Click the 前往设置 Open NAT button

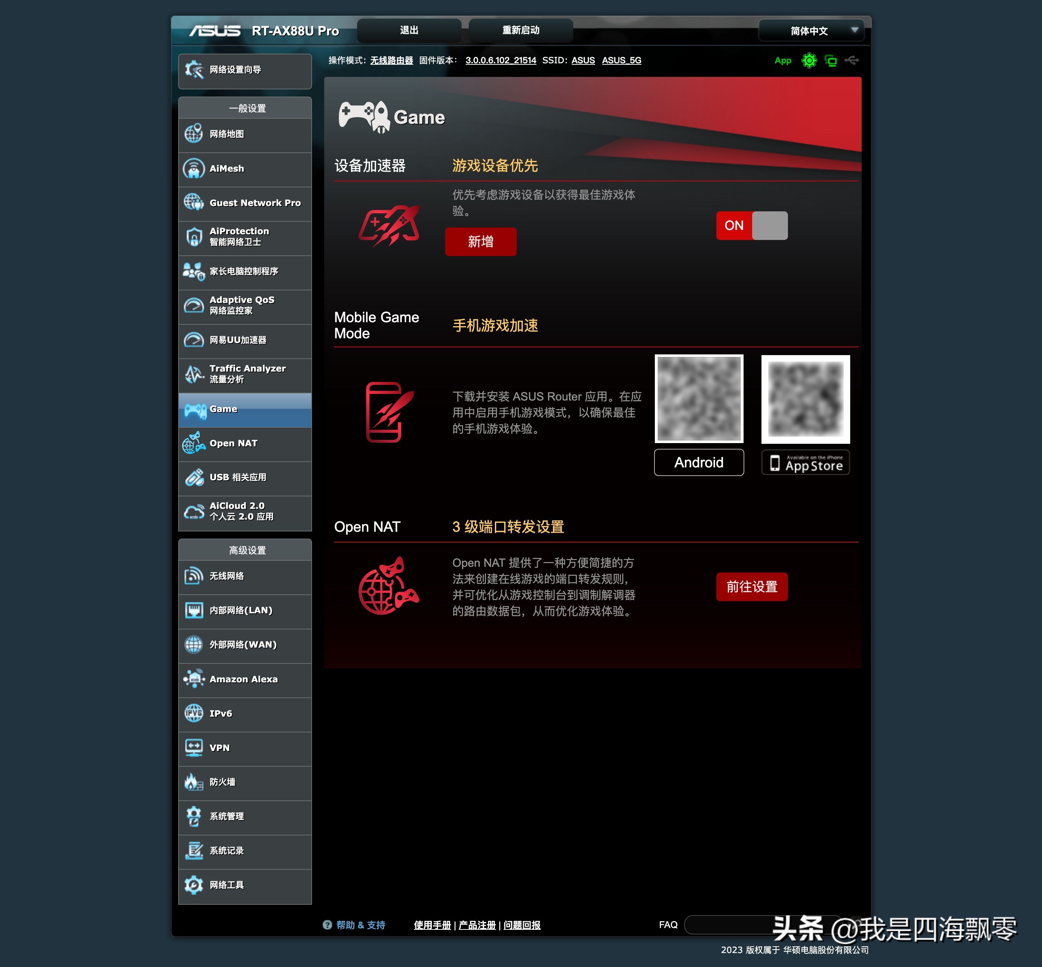[x=751, y=586]
